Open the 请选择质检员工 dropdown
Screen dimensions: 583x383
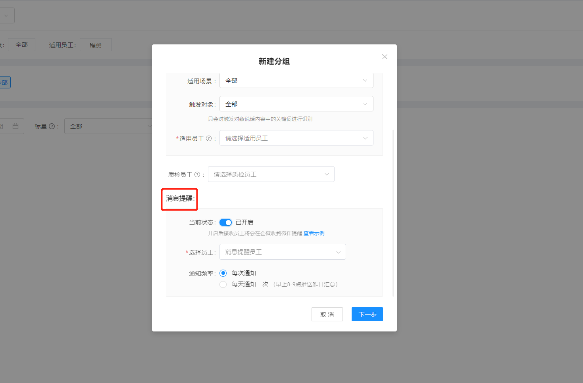tap(271, 174)
